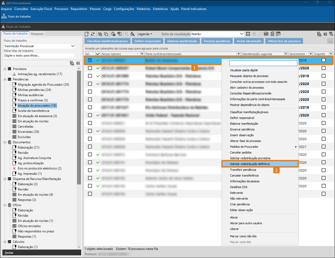Expand all tree nodes in left panel
335x258 pixels.
tap(72, 63)
